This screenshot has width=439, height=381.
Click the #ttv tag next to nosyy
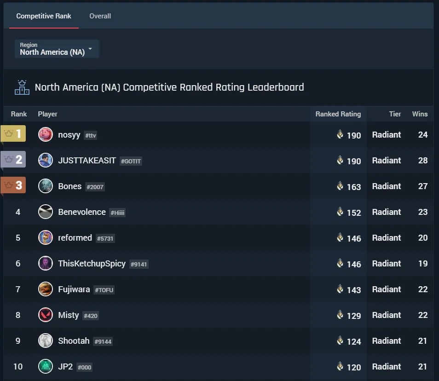91,135
